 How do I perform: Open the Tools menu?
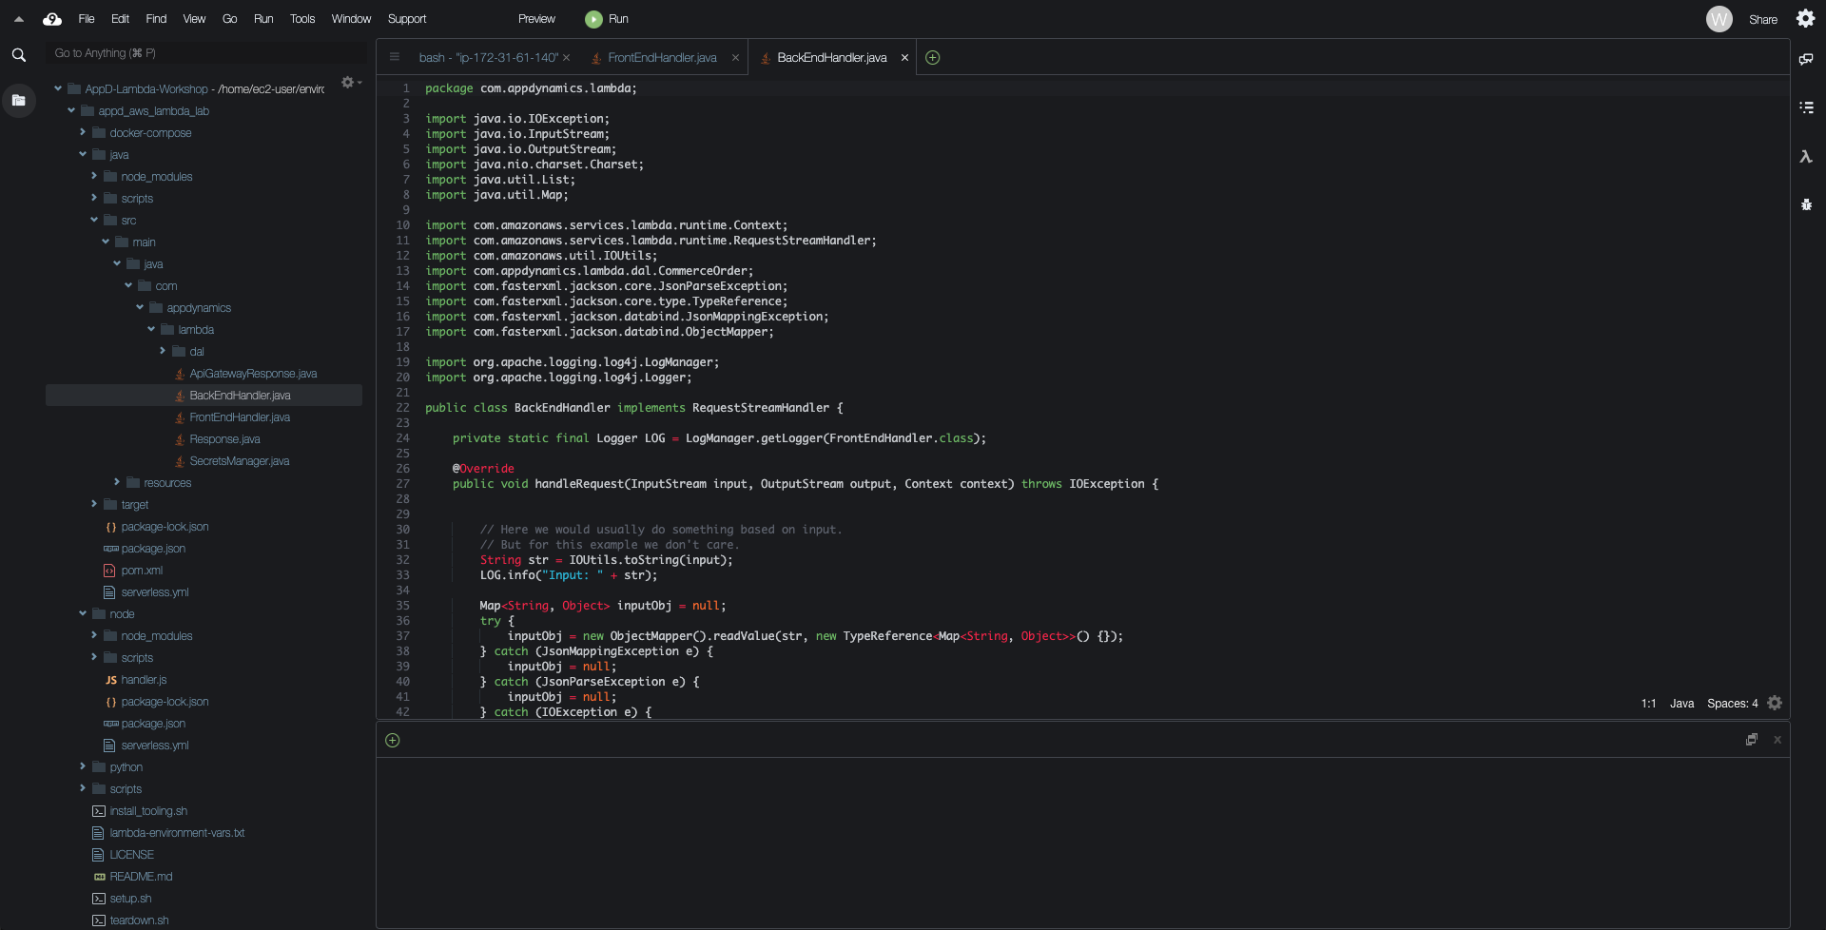[x=301, y=19]
